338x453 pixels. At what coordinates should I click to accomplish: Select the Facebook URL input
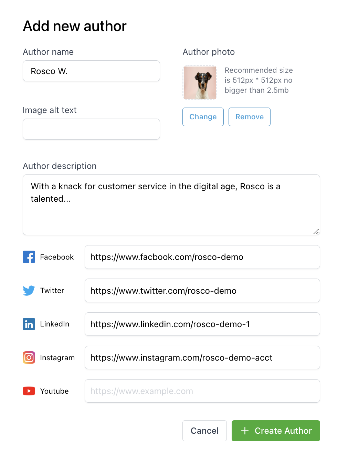point(202,257)
